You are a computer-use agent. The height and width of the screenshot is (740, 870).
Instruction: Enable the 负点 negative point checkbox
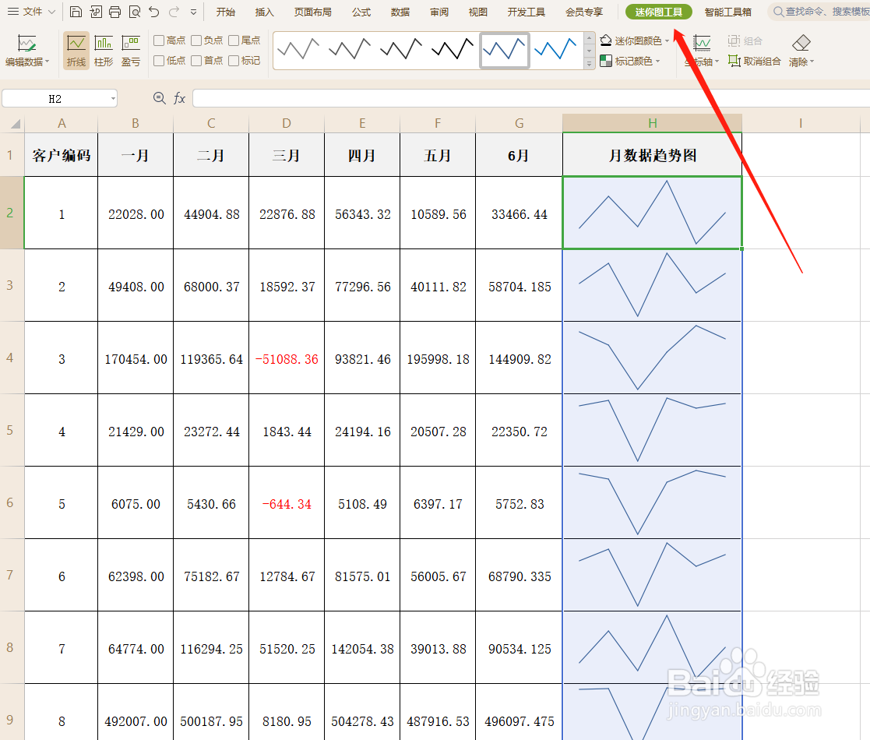[196, 41]
